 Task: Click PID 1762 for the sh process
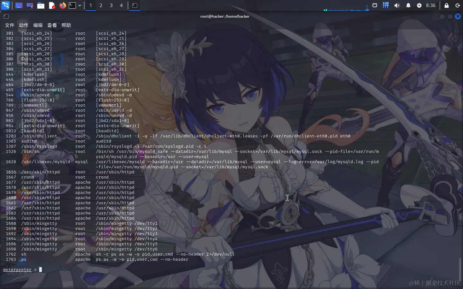[11, 254]
